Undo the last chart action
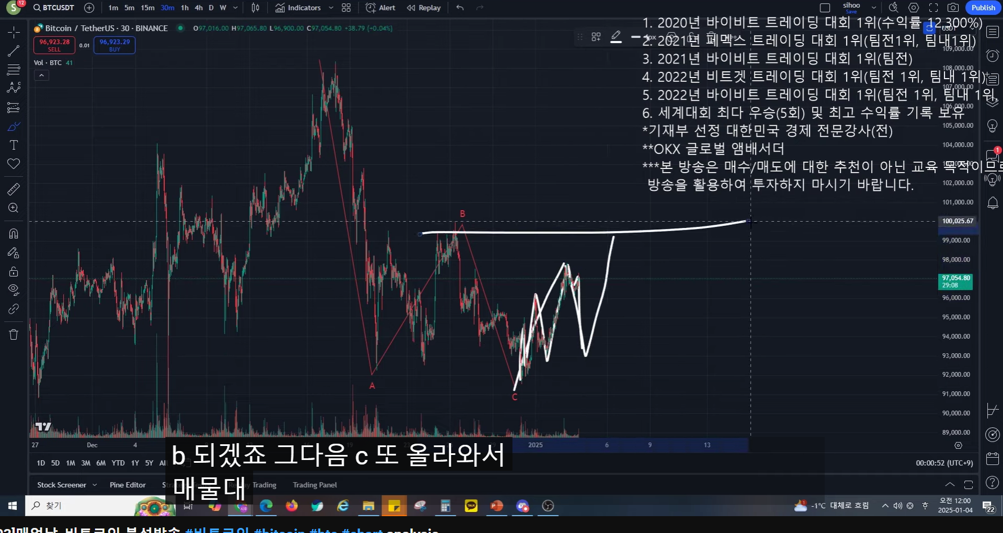This screenshot has height=533, width=1003. 460,8
